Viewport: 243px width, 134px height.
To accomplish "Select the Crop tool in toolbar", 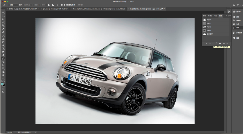I will tap(3, 25).
